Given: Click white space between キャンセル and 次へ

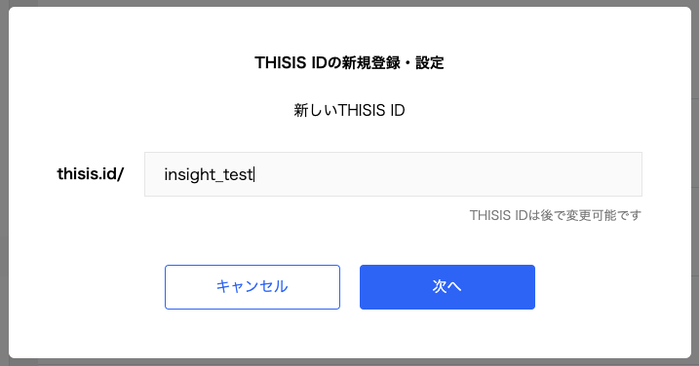Looking at the screenshot, I should coord(350,287).
